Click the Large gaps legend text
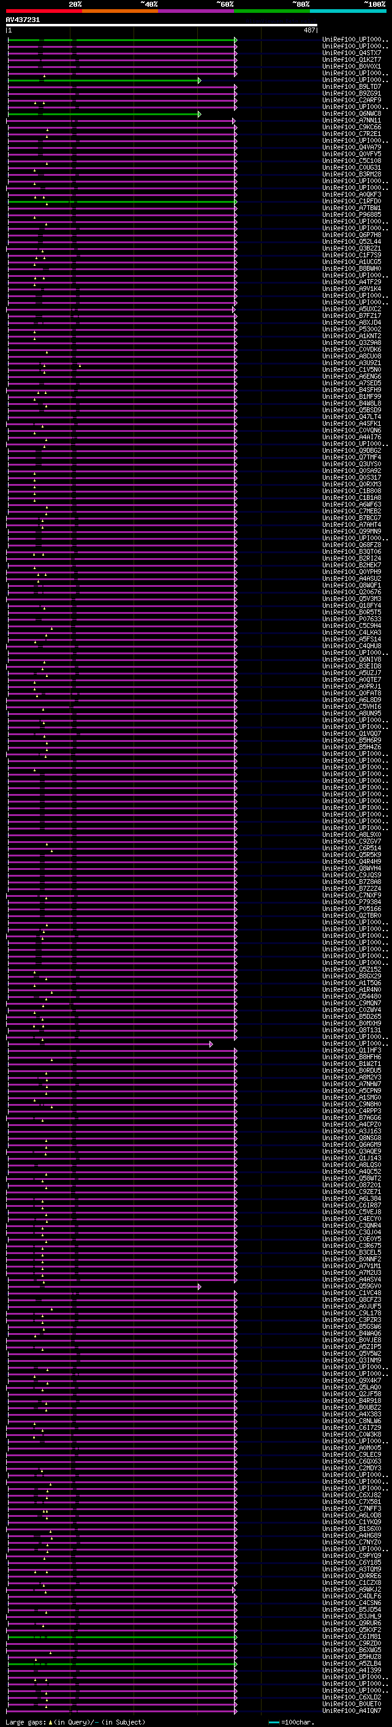 [x=26, y=1721]
